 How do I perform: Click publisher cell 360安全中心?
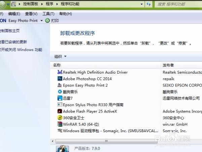(x=173, y=118)
